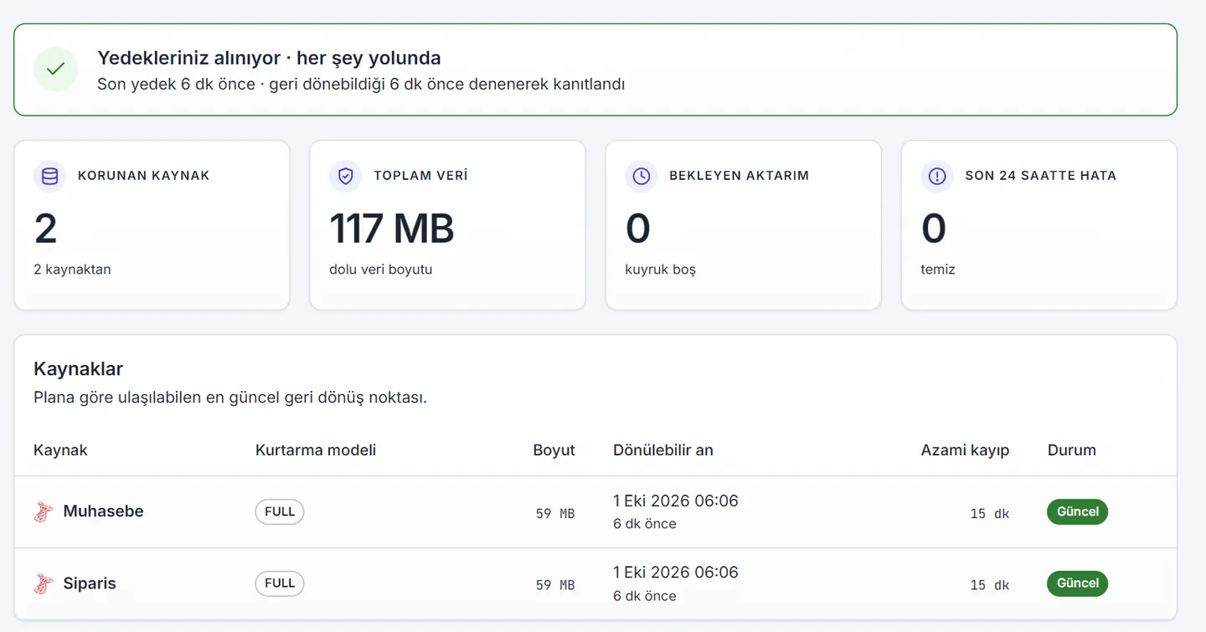Click the Dönülebilir an column header
Screen dimensions: 1206x632
pos(663,450)
